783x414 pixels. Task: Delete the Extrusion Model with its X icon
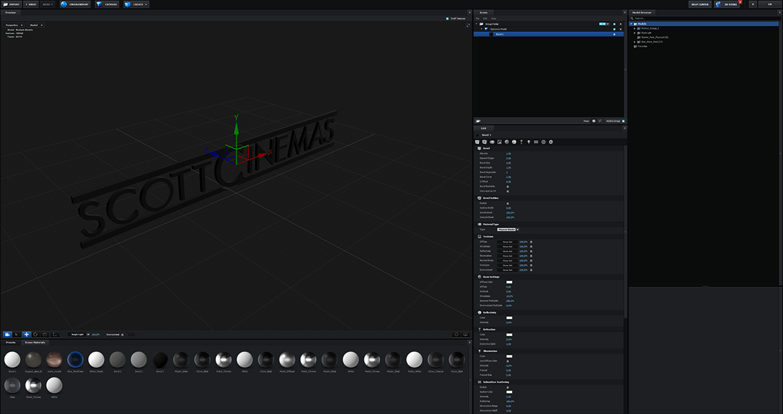click(x=622, y=29)
